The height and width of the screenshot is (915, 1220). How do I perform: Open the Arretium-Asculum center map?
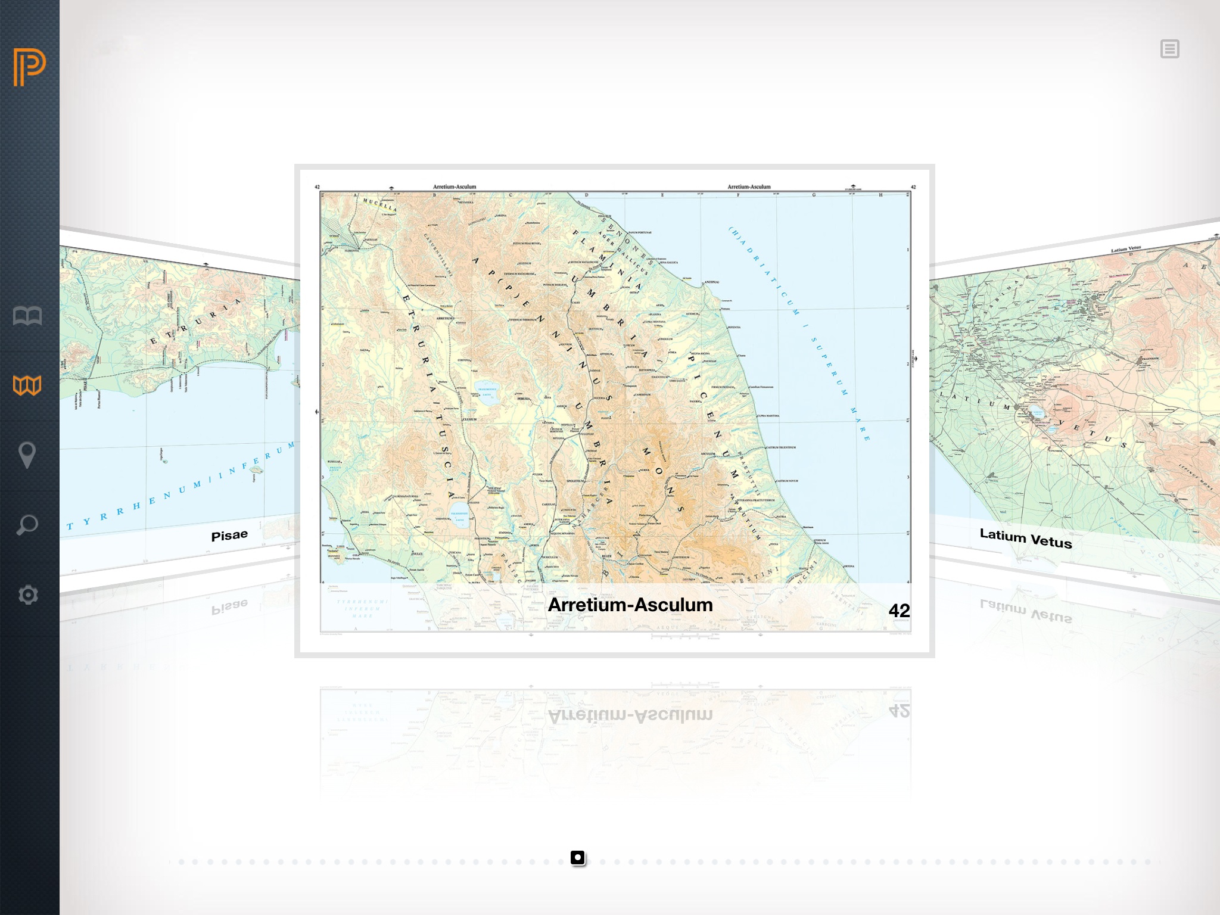(615, 387)
